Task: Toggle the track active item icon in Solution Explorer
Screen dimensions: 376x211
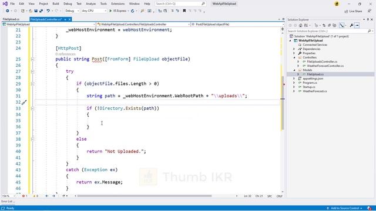Action: [342, 25]
